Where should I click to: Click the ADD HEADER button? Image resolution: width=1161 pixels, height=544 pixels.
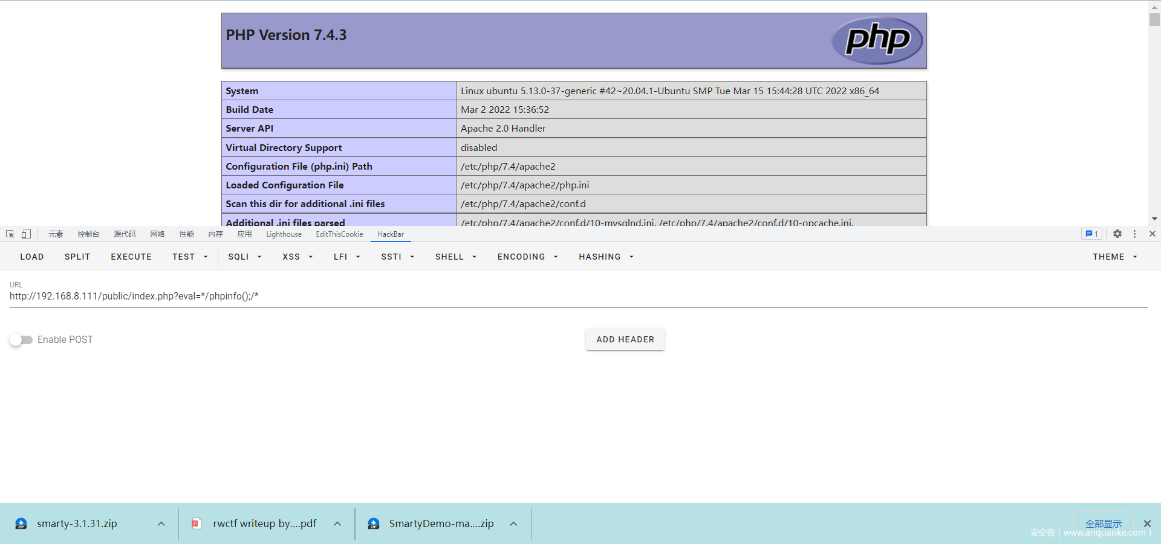(625, 339)
